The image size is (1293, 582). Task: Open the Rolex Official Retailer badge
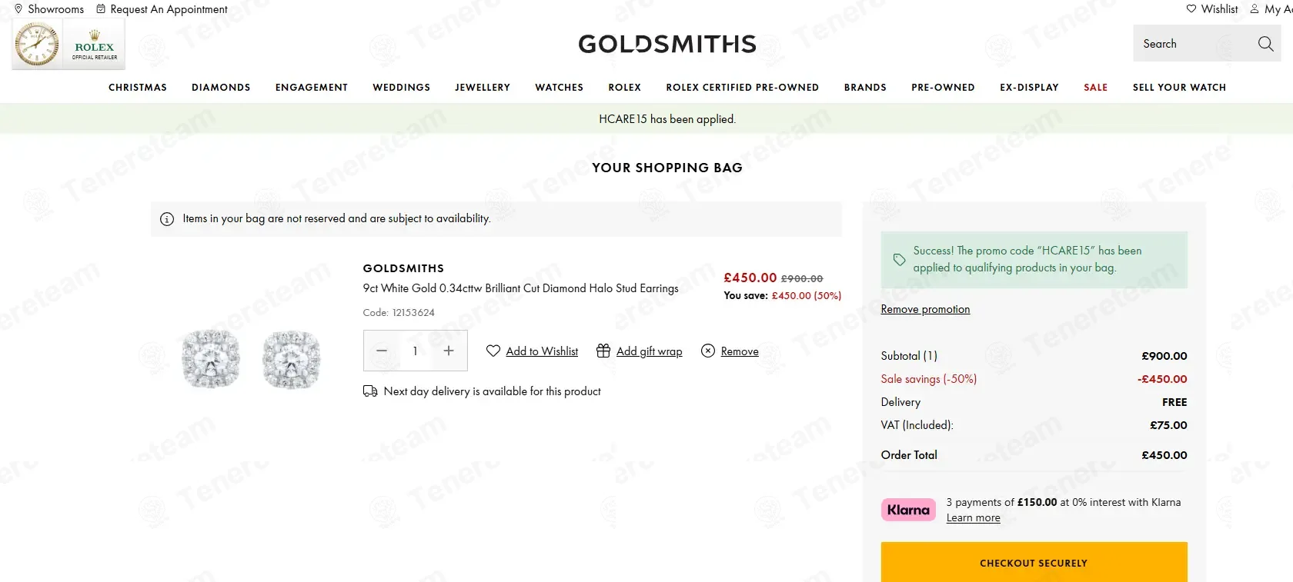pyautogui.click(x=68, y=45)
